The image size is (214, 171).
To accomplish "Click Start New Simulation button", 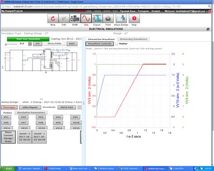I will 28,39.
